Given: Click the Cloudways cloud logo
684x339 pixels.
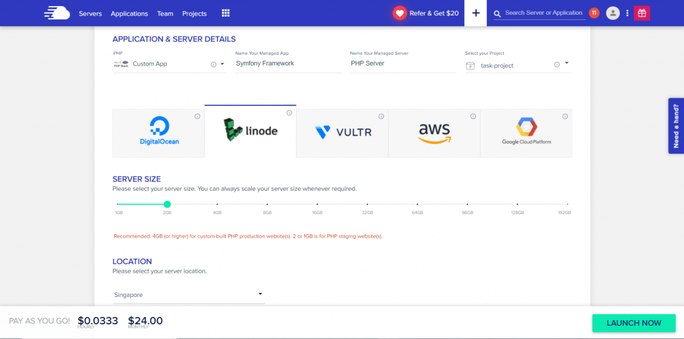Looking at the screenshot, I should [57, 13].
